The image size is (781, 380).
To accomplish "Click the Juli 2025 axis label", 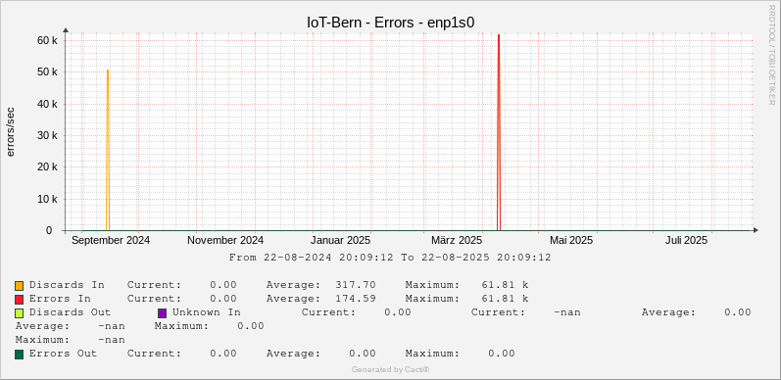I will pyautogui.click(x=686, y=240).
